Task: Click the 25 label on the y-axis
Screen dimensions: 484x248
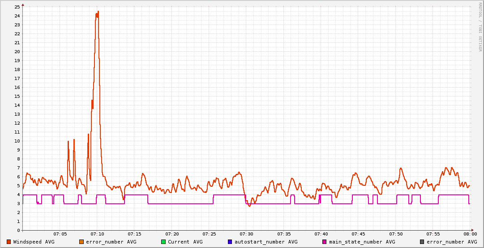Action: [17, 7]
